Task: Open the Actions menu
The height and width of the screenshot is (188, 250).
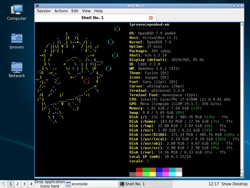Action: pyautogui.click(x=61, y=11)
